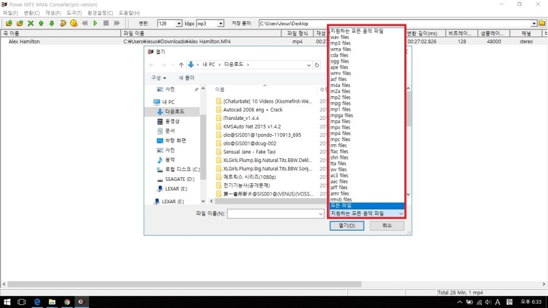Click 다운로드 in the address breadcrumb

click(233, 65)
